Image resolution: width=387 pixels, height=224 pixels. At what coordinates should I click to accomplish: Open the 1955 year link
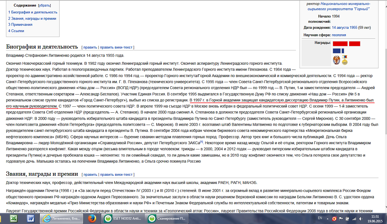click(x=353, y=28)
